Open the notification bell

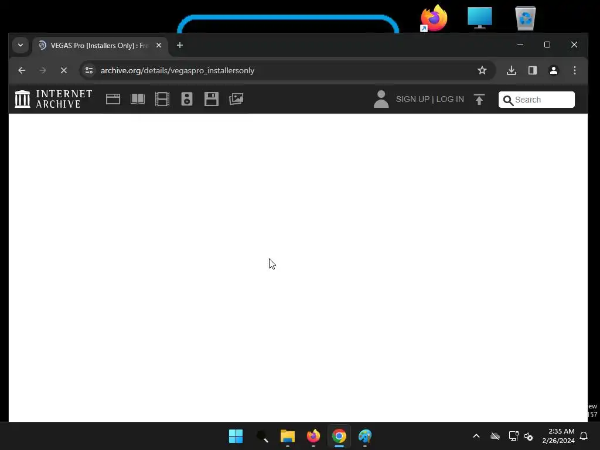pos(584,436)
